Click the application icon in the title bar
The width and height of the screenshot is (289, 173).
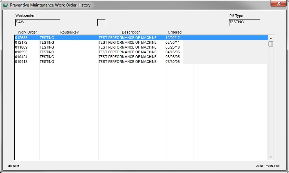click(5, 5)
